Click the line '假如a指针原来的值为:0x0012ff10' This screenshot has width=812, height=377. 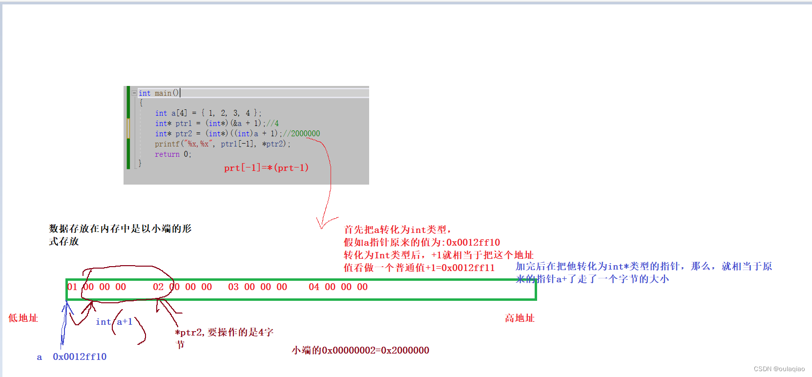422,242
